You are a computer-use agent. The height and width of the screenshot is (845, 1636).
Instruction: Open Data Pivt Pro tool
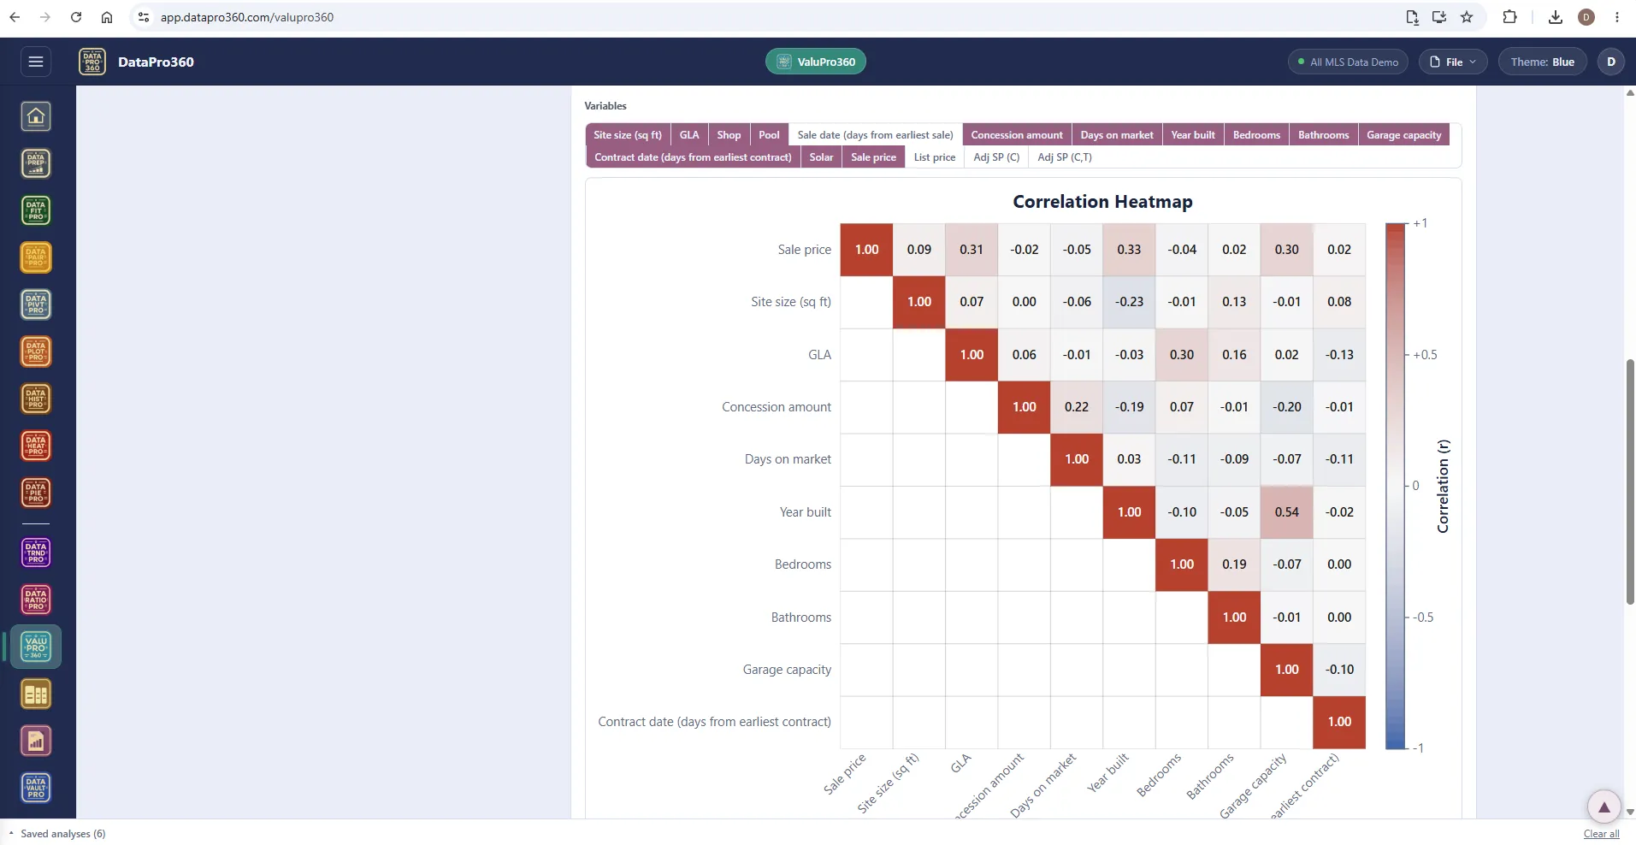[x=36, y=304]
